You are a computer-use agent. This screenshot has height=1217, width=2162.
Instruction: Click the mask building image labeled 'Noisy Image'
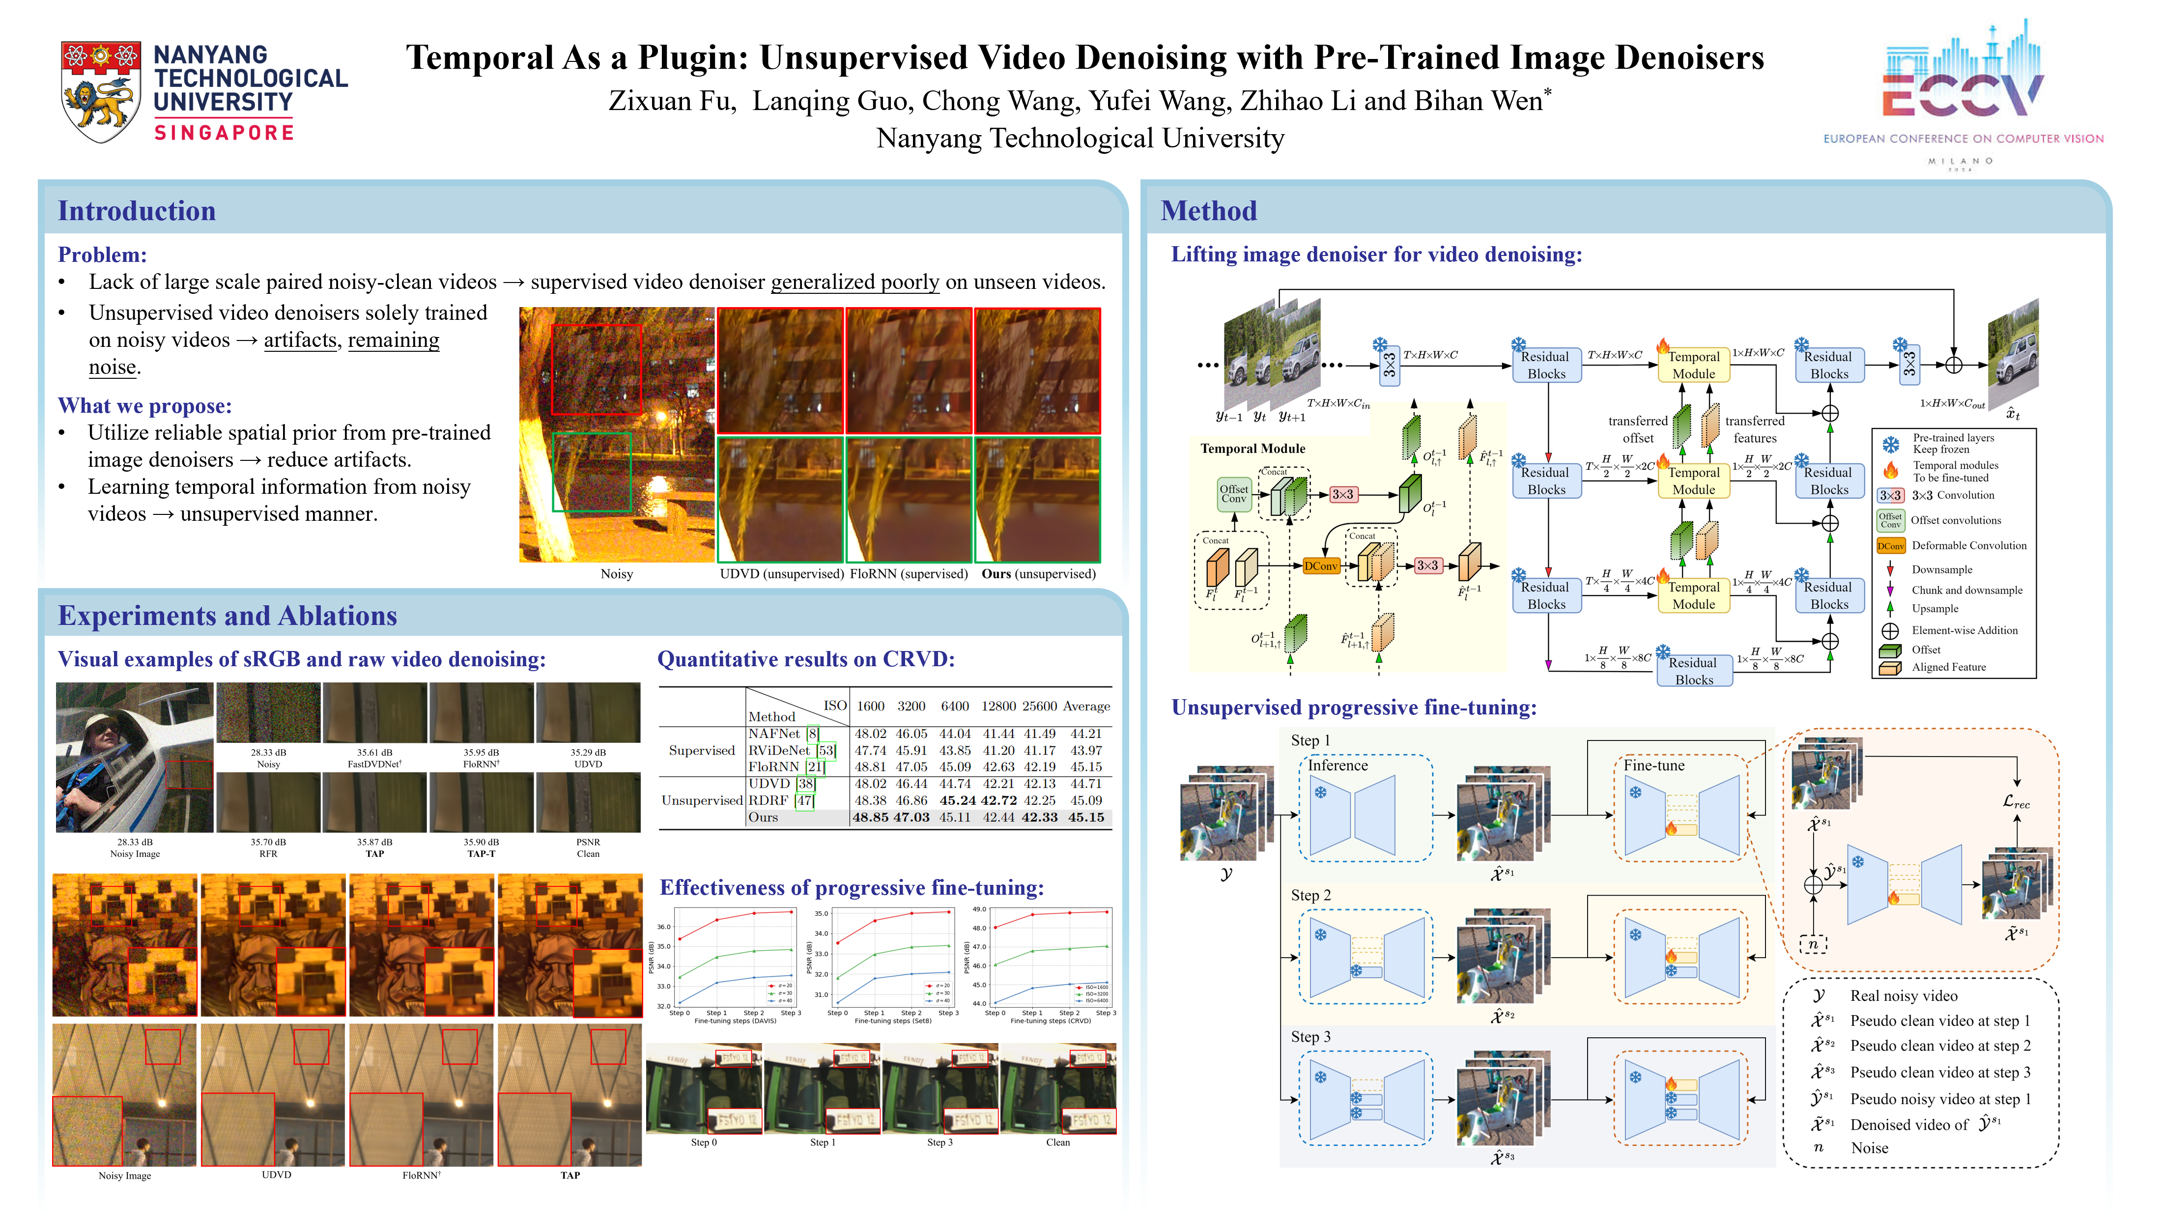(125, 946)
